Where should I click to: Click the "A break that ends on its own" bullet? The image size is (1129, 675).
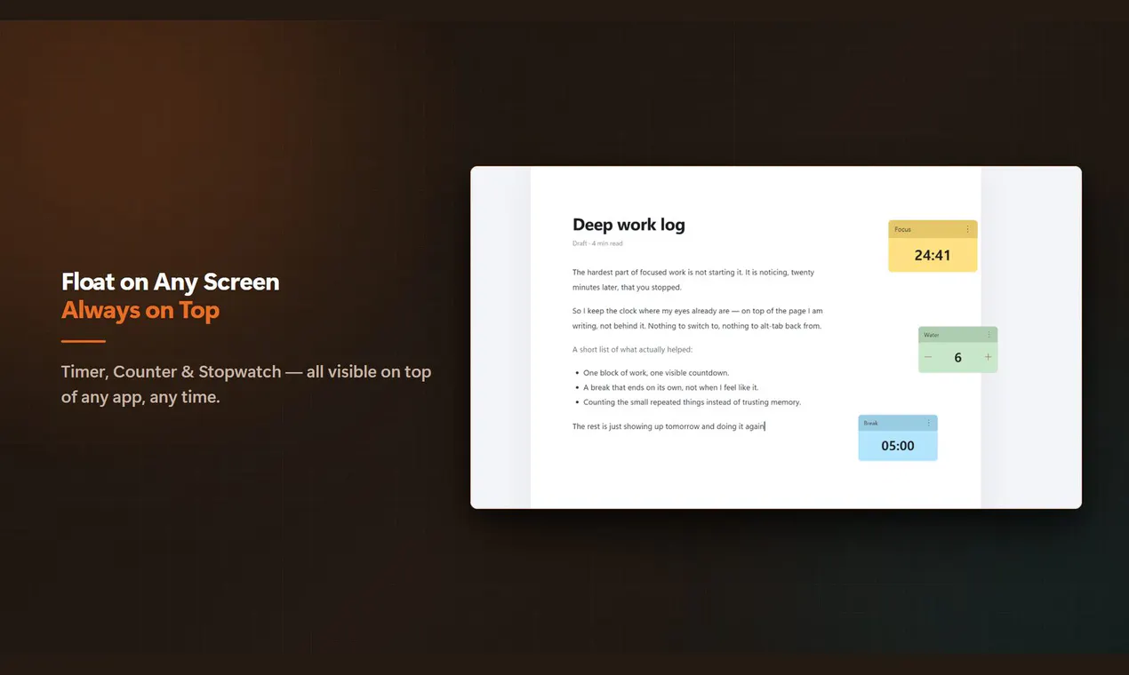tap(671, 387)
